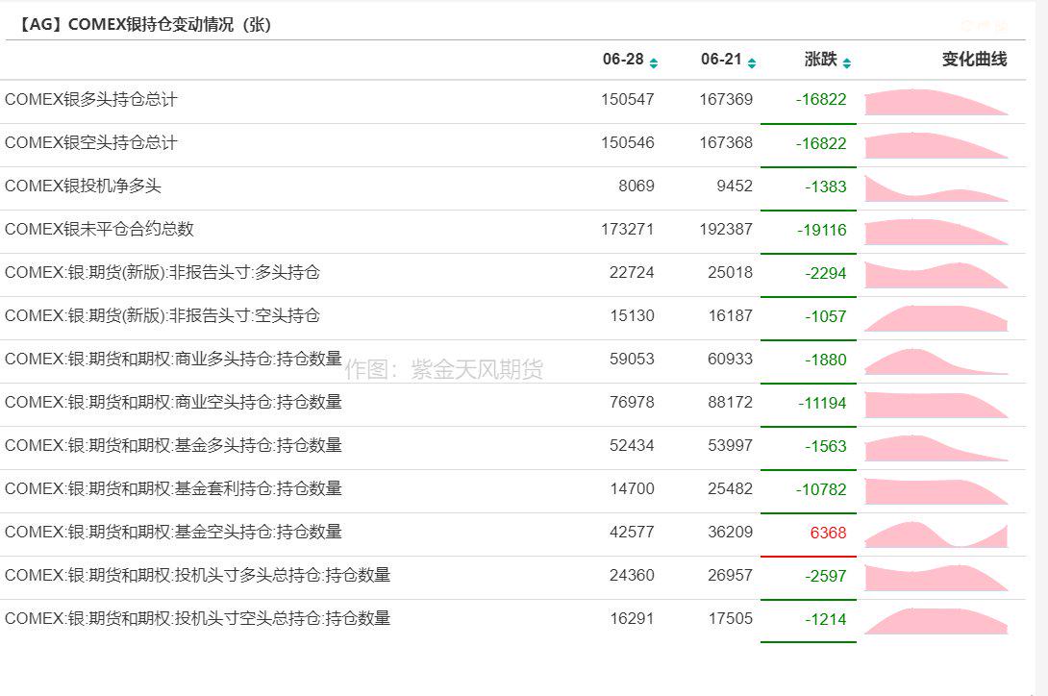Open sparkline for 商业多头持仓 row
Image resolution: width=1048 pixels, height=696 pixels.
point(936,361)
